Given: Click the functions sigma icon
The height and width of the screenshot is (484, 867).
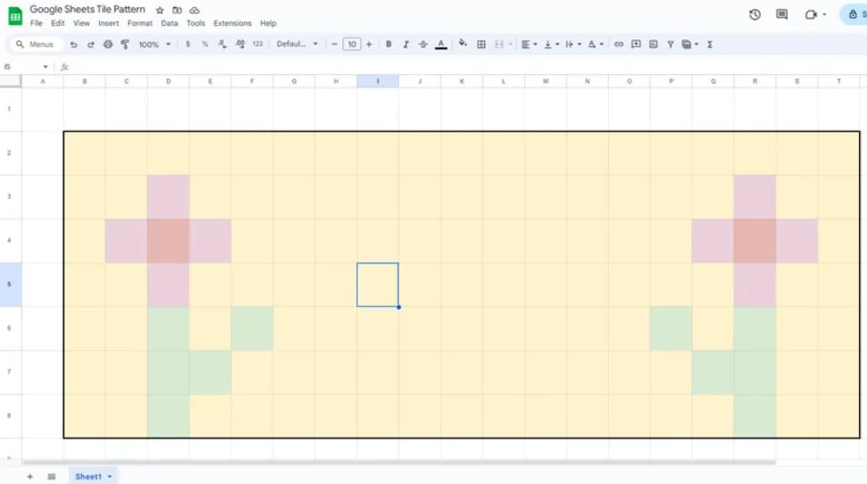Looking at the screenshot, I should 710,45.
